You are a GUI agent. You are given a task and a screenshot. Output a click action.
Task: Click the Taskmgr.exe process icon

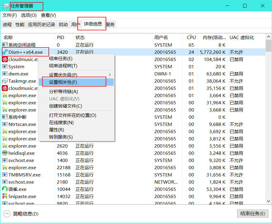5,81
